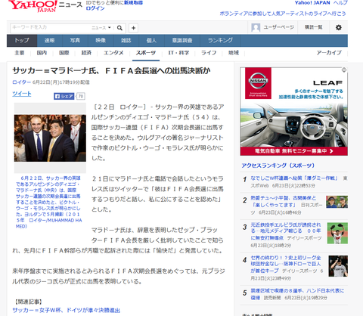The image size is (363, 316).
Task: Open the IT・科学 category
Action: click(x=178, y=53)
